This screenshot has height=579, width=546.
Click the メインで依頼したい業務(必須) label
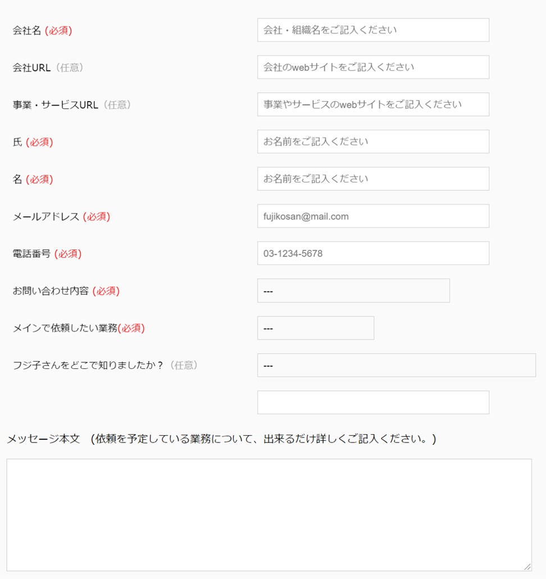[x=79, y=328]
